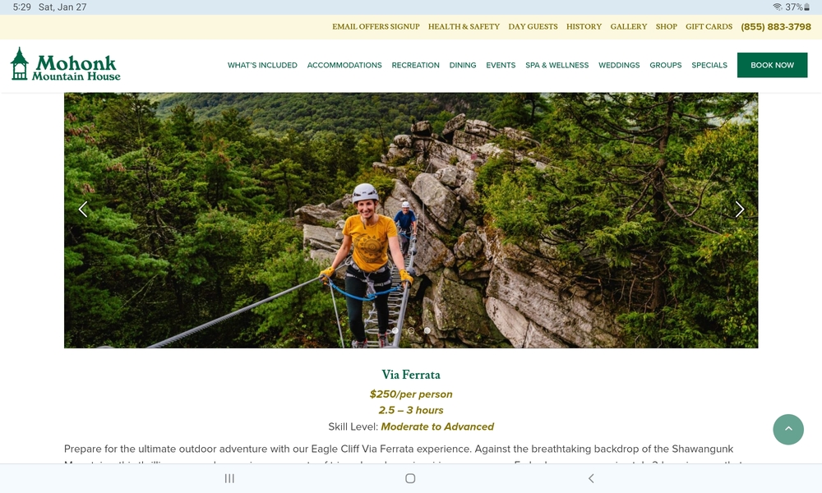The width and height of the screenshot is (822, 493).
Task: Tap the Android home button
Action: click(410, 478)
